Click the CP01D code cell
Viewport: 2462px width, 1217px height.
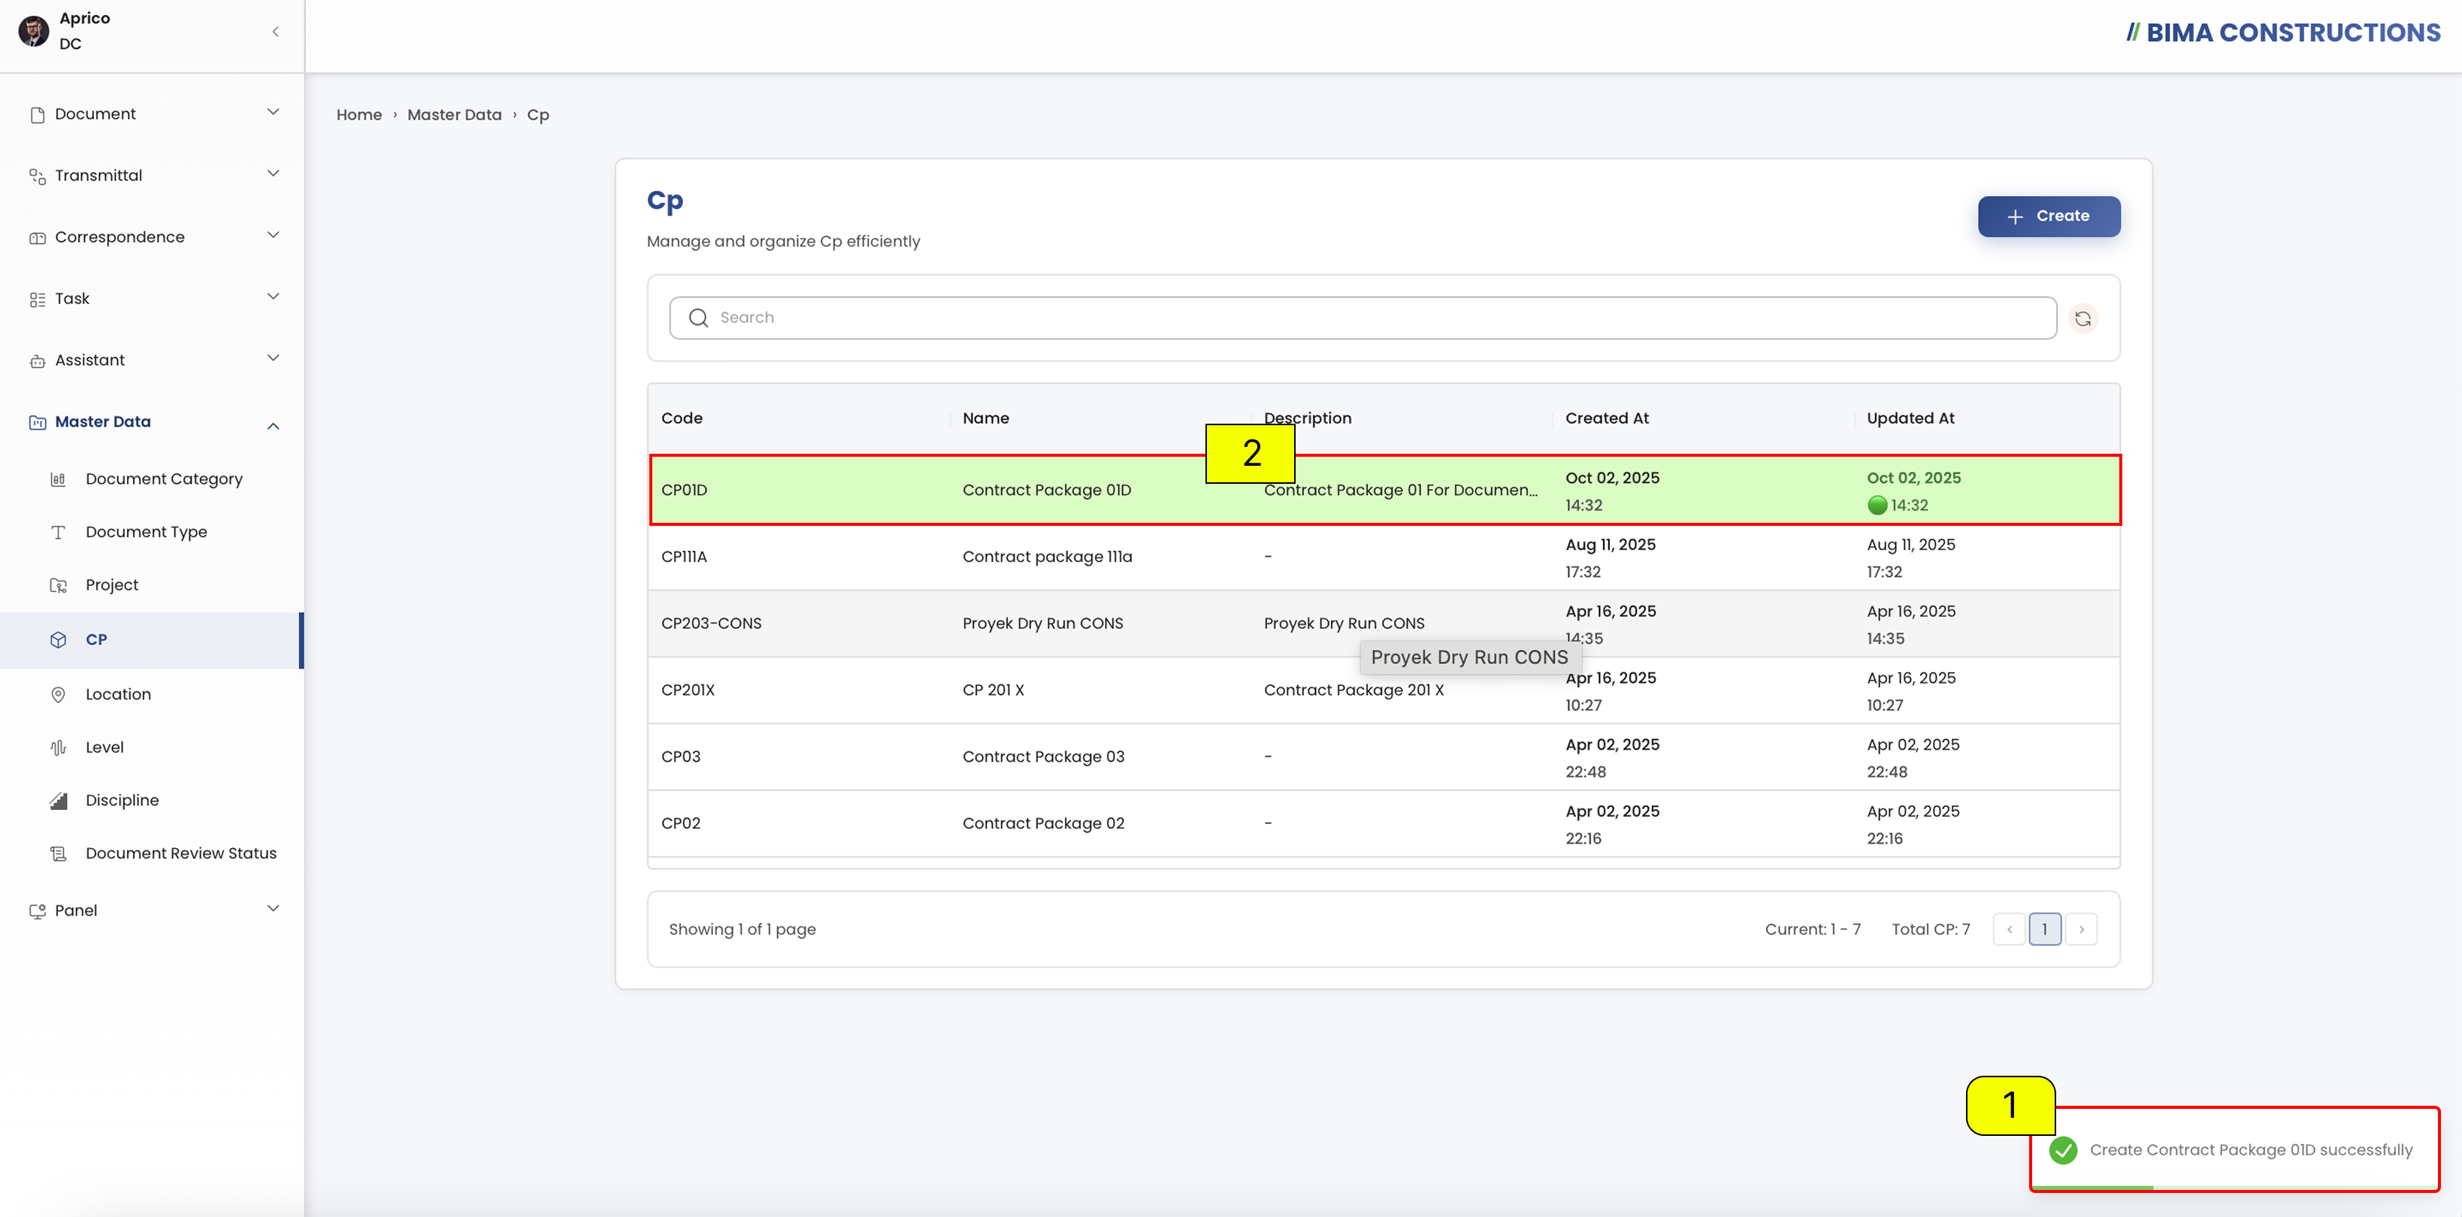[685, 490]
